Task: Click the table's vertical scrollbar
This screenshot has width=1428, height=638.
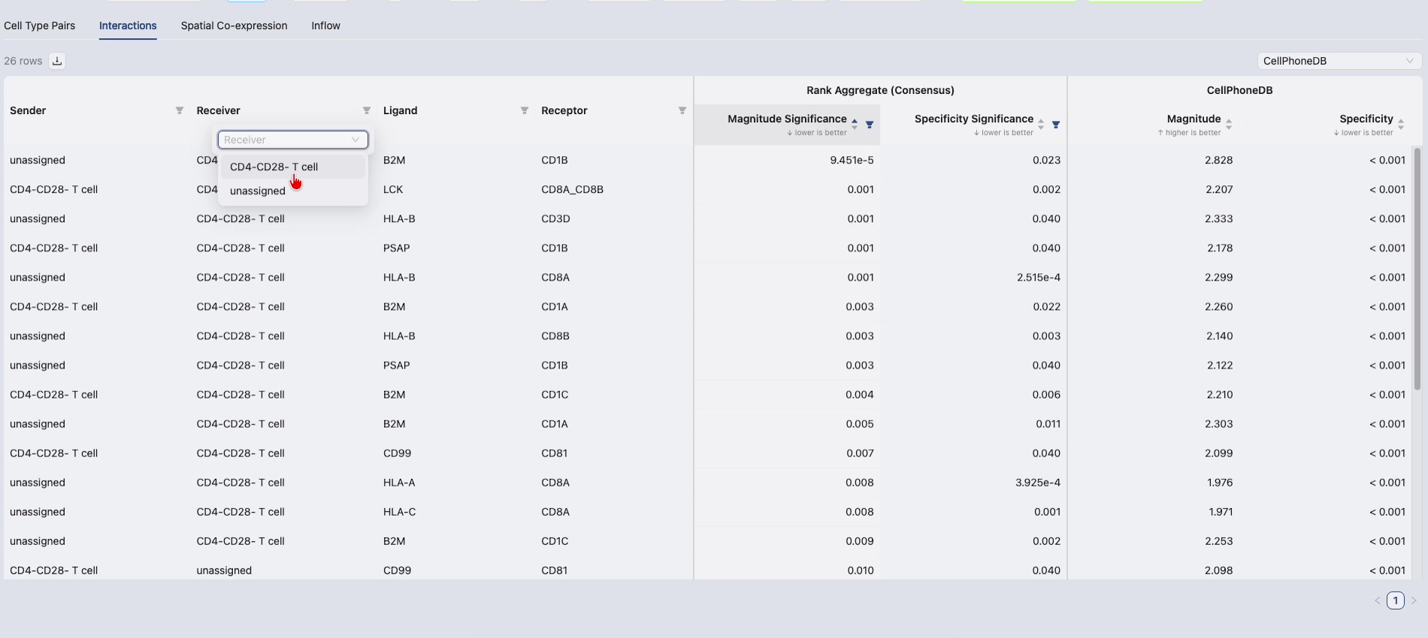Action: pos(1417,269)
